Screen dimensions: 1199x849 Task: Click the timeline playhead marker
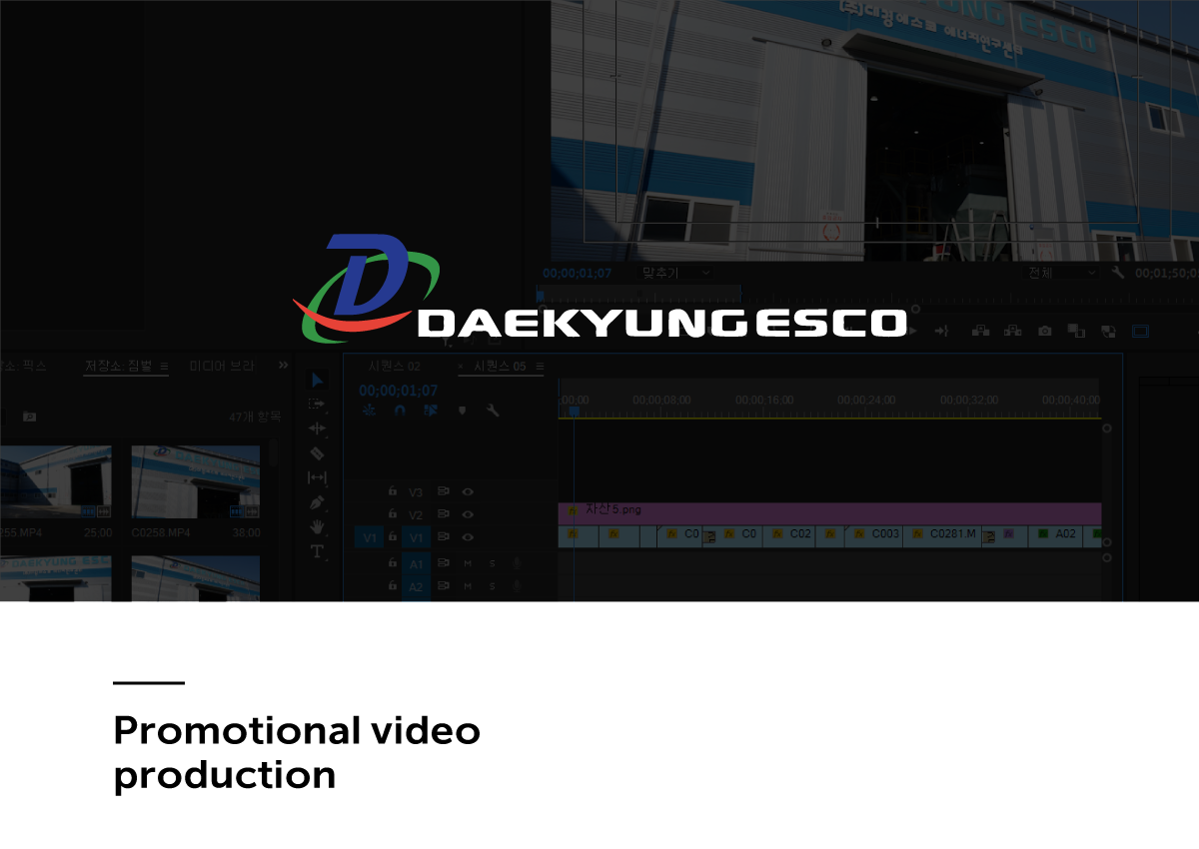(x=574, y=411)
